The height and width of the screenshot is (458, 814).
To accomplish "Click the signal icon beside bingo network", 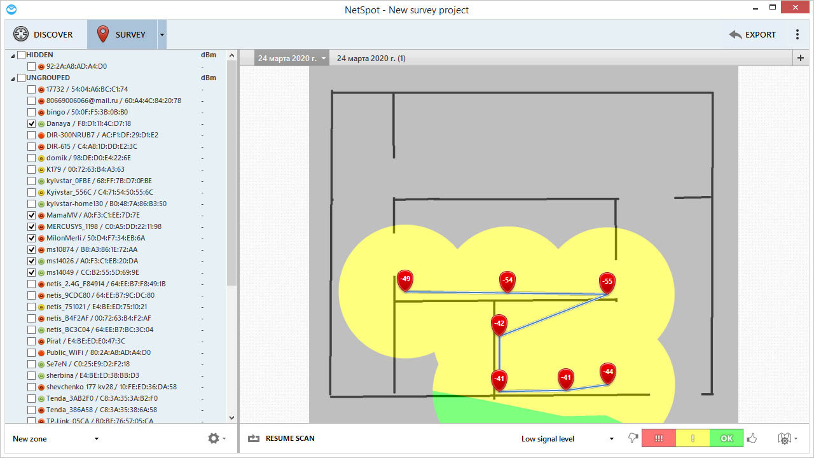I will coord(41,112).
